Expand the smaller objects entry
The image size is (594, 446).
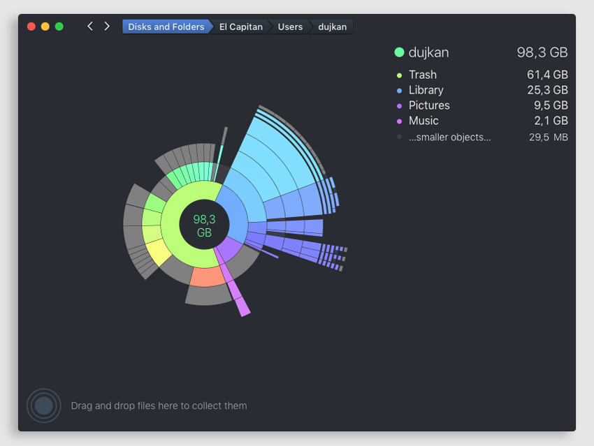[x=449, y=137]
